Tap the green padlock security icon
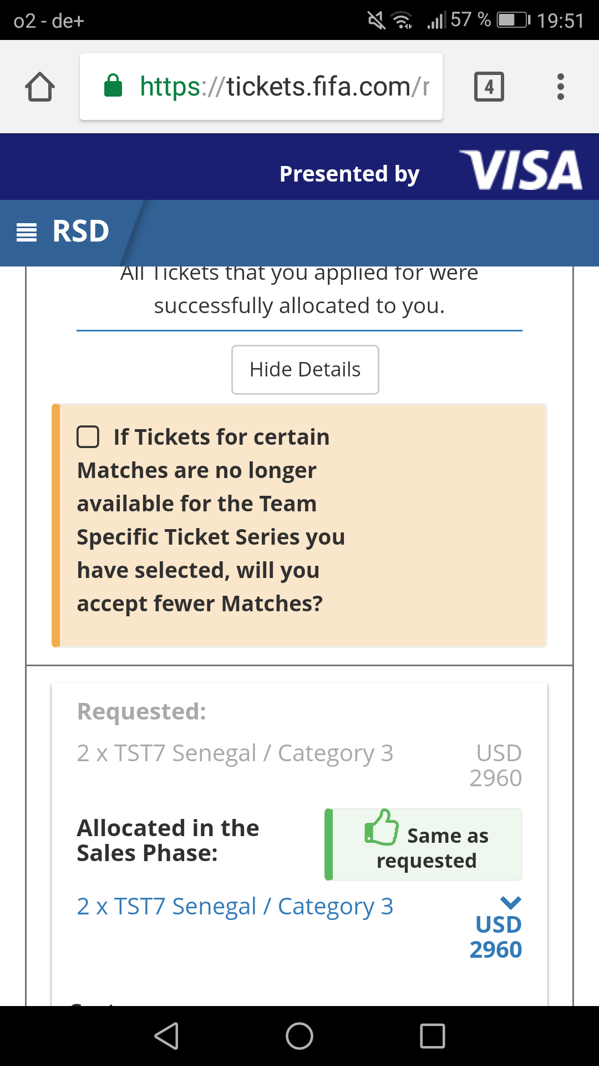This screenshot has width=599, height=1066. tap(113, 86)
